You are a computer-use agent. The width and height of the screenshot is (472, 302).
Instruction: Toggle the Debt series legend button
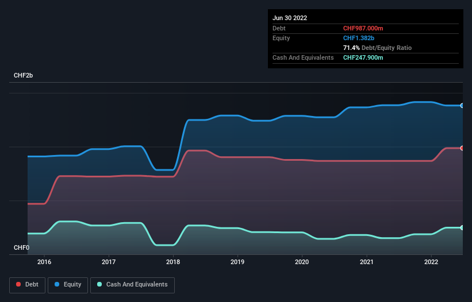[x=27, y=285]
